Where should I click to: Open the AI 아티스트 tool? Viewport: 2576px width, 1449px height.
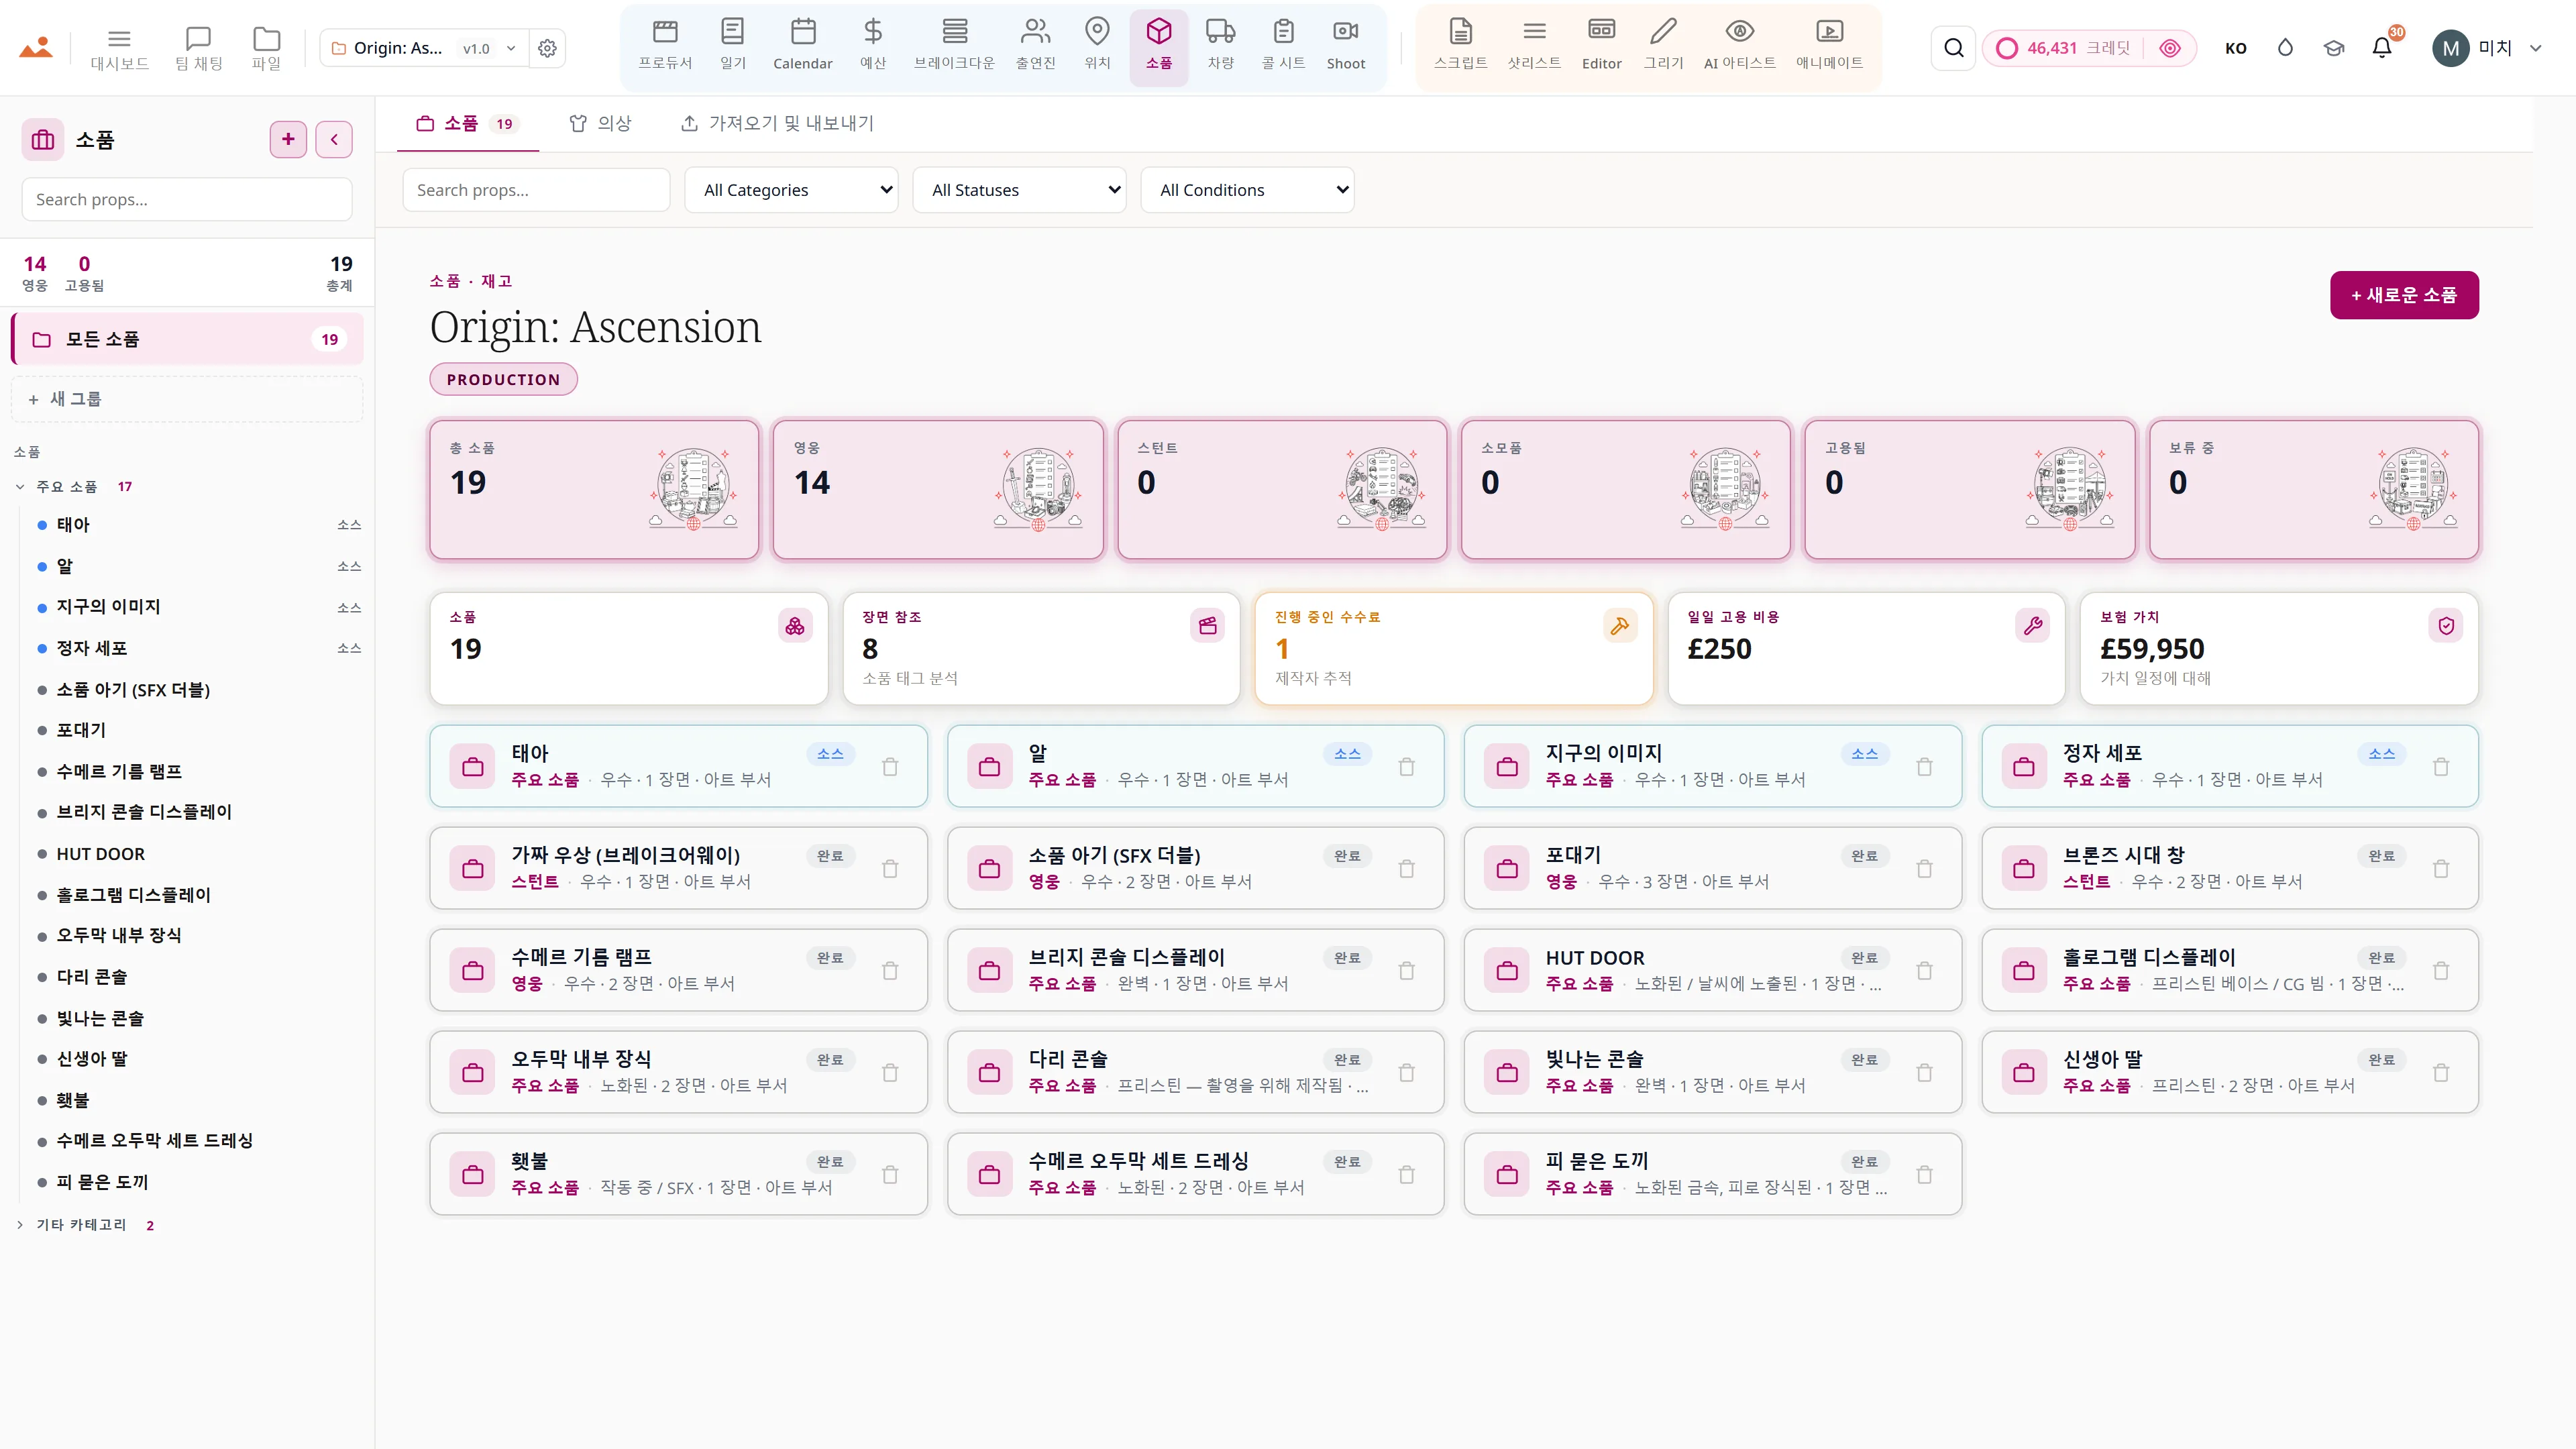(x=1739, y=45)
